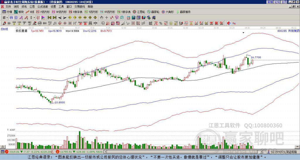Viewport: 300px width, 160px height.
Task: Click the 10.8000 low price label
Action: 60,102
